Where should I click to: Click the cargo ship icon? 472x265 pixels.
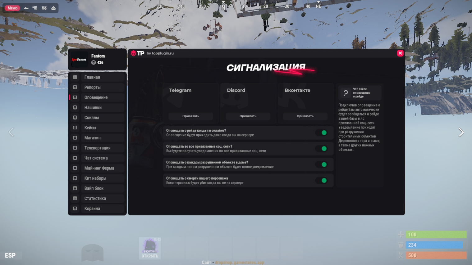pos(53,8)
